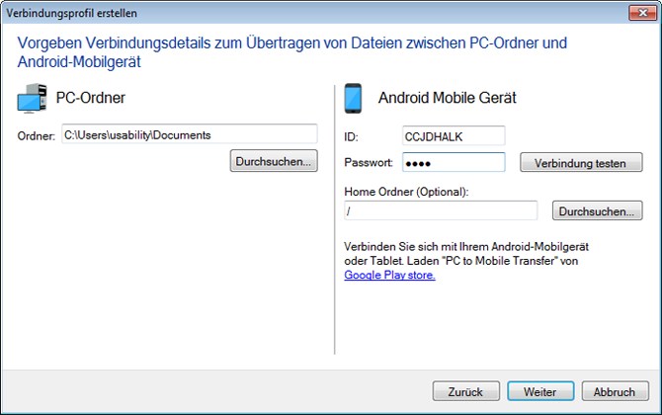Browse the Android home folder with Durchsuchen
The height and width of the screenshot is (415, 662).
tap(598, 210)
